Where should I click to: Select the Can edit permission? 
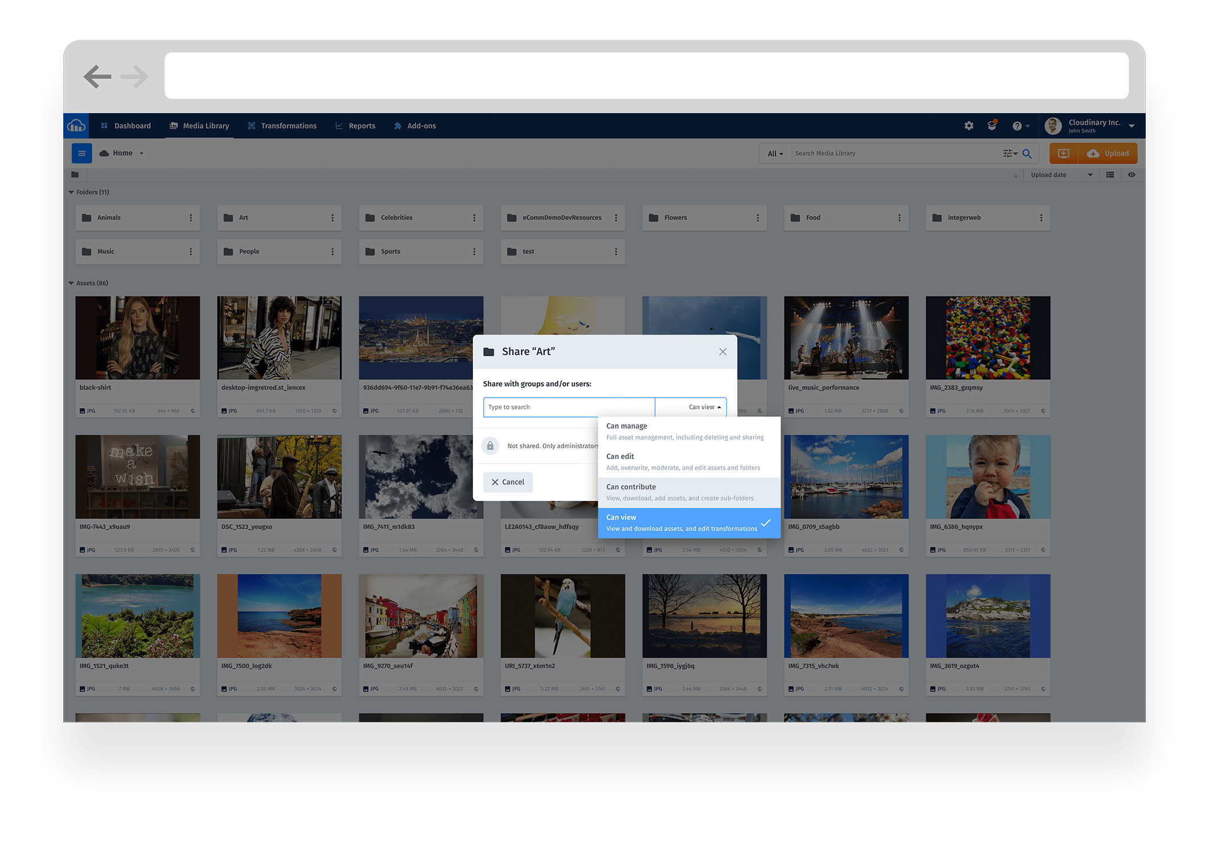pyautogui.click(x=689, y=462)
